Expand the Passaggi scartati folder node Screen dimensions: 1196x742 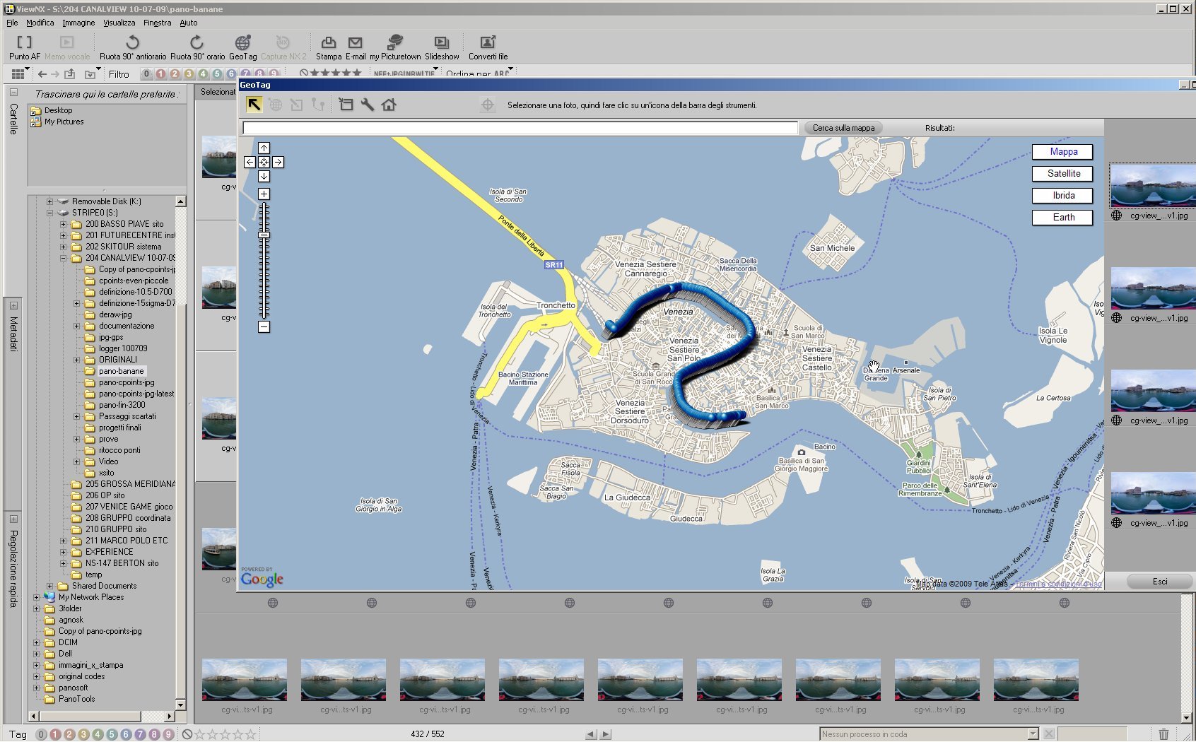click(x=76, y=416)
